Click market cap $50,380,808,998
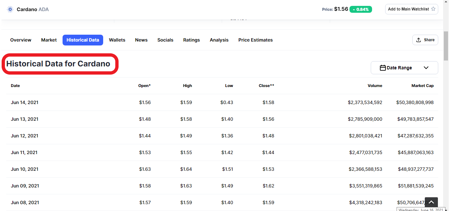Viewport: 451px width, 211px height. pos(415,102)
